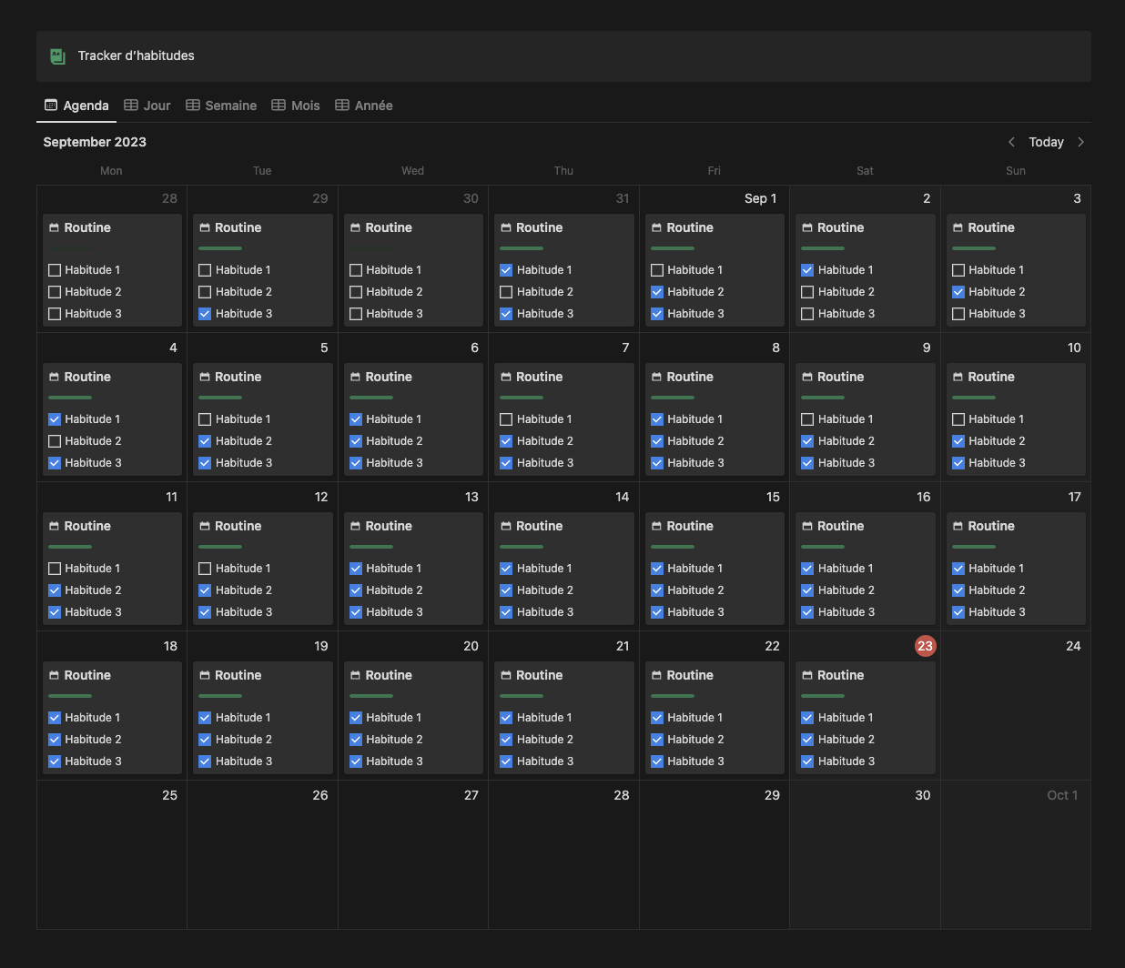Click the Tracker d'habitudes page icon
1125x968 pixels.
57,56
